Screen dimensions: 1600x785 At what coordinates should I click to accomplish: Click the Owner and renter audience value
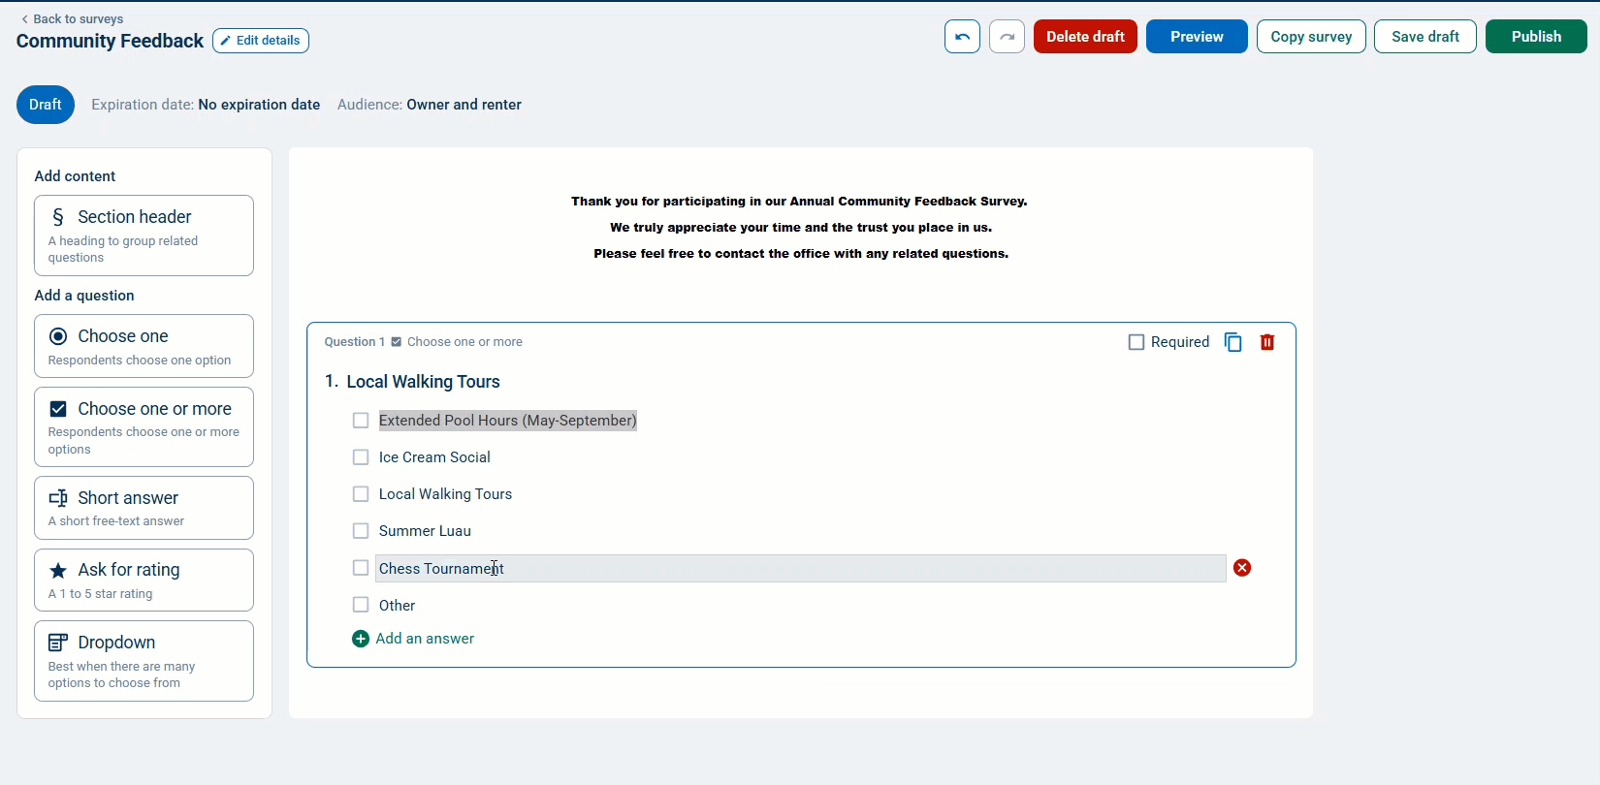click(464, 105)
